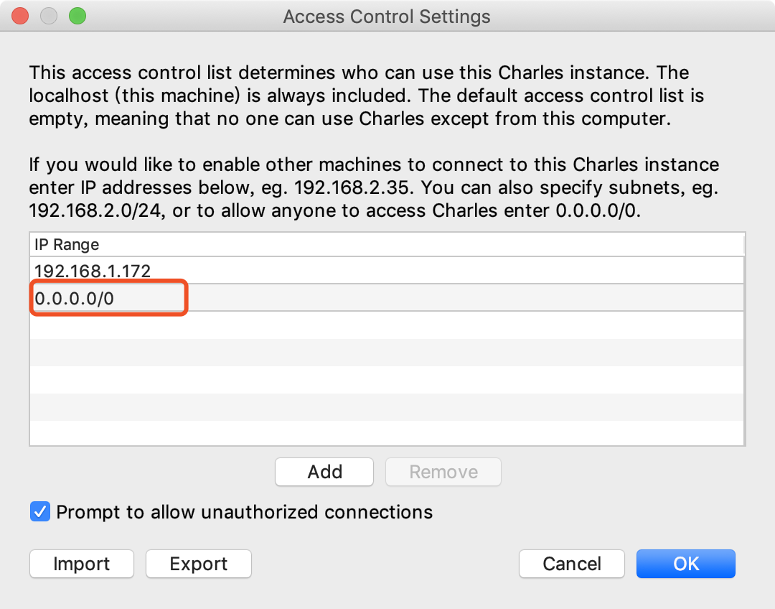The image size is (775, 609).
Task: Click the Add button
Action: [324, 471]
